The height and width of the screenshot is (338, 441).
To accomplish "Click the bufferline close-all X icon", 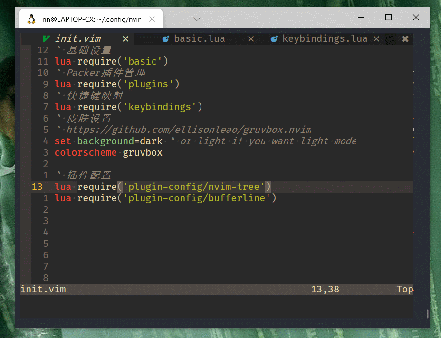I will 405,39.
